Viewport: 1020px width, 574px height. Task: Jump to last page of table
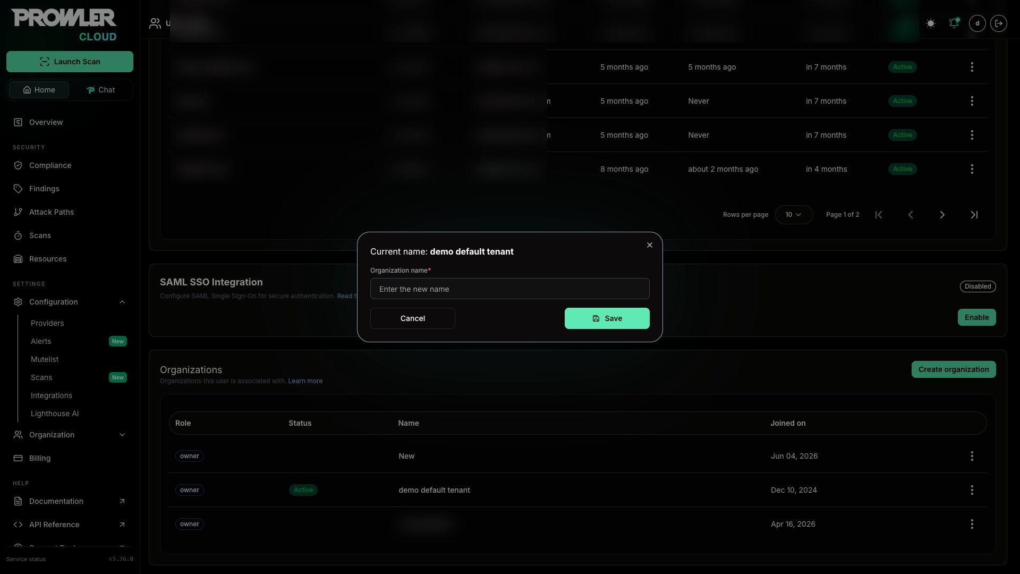click(x=974, y=215)
